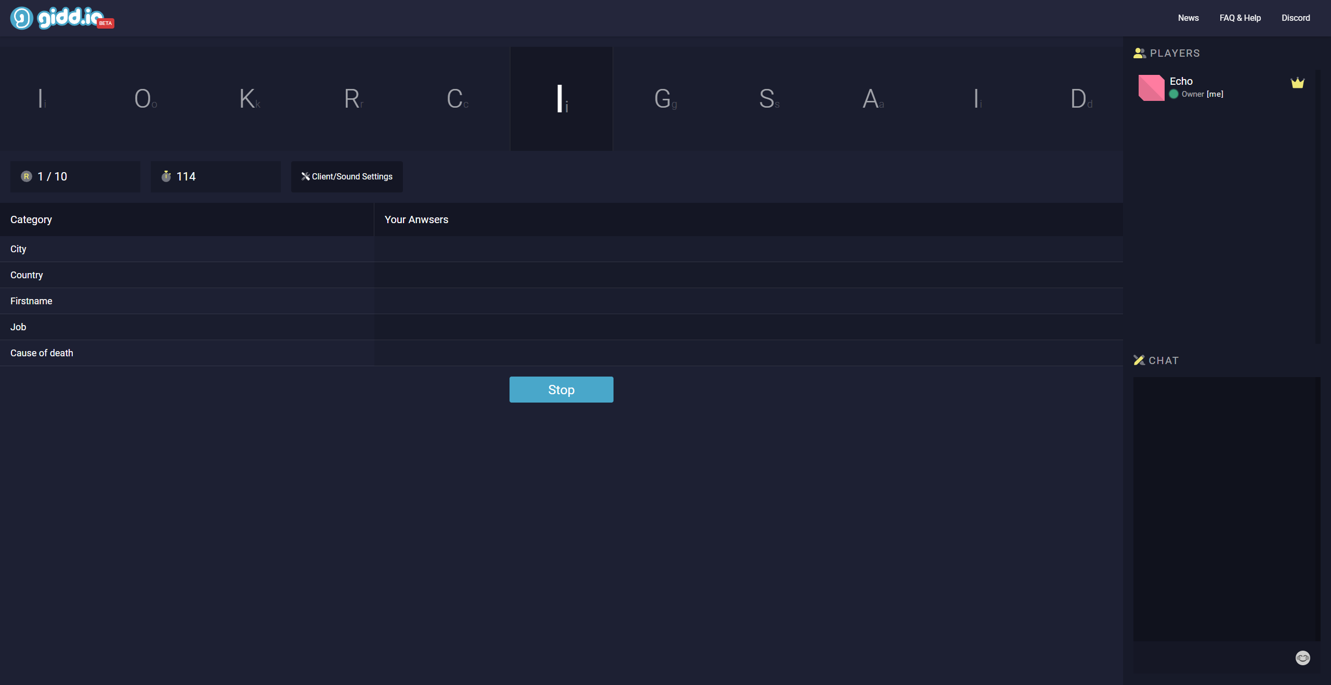The height and width of the screenshot is (685, 1331).
Task: Click the Players panel header icon
Action: coord(1139,53)
